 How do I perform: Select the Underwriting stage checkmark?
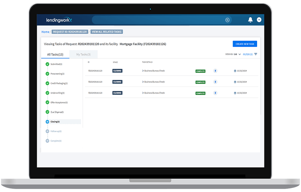[x=47, y=93]
